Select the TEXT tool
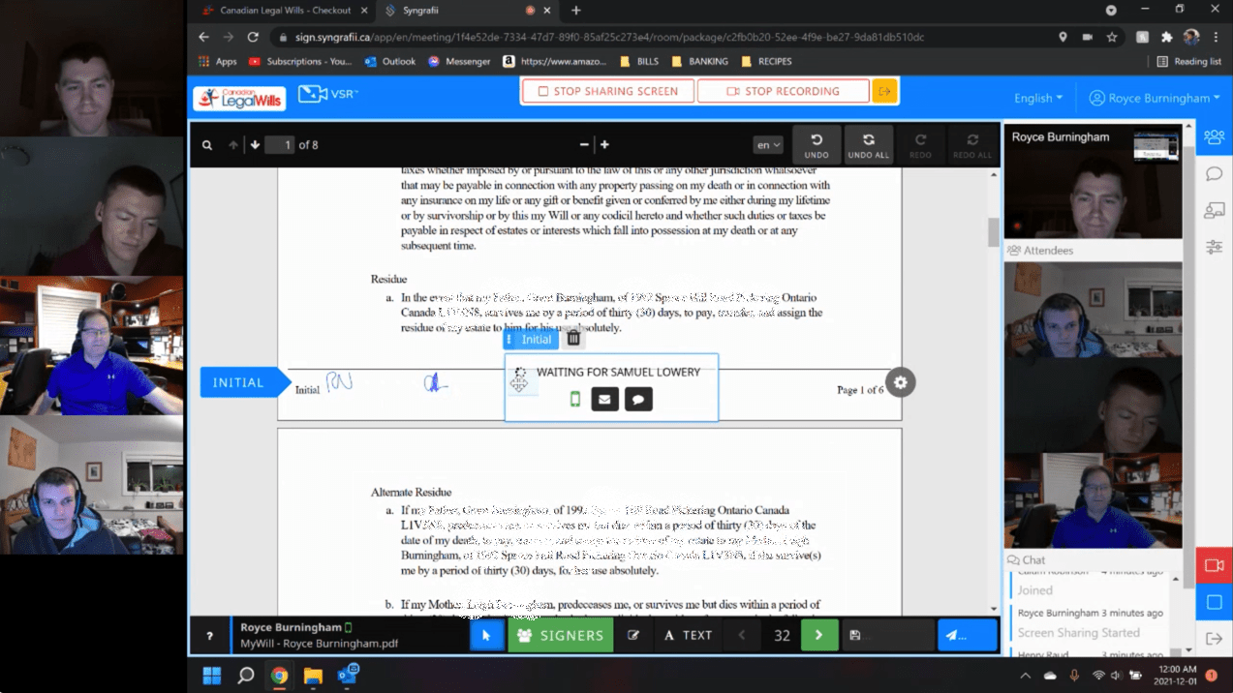The width and height of the screenshot is (1233, 693). pos(688,635)
